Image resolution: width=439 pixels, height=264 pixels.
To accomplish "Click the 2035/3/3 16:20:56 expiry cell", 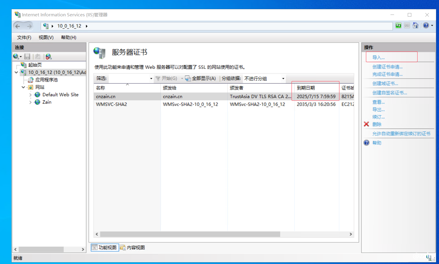I will tap(316, 104).
